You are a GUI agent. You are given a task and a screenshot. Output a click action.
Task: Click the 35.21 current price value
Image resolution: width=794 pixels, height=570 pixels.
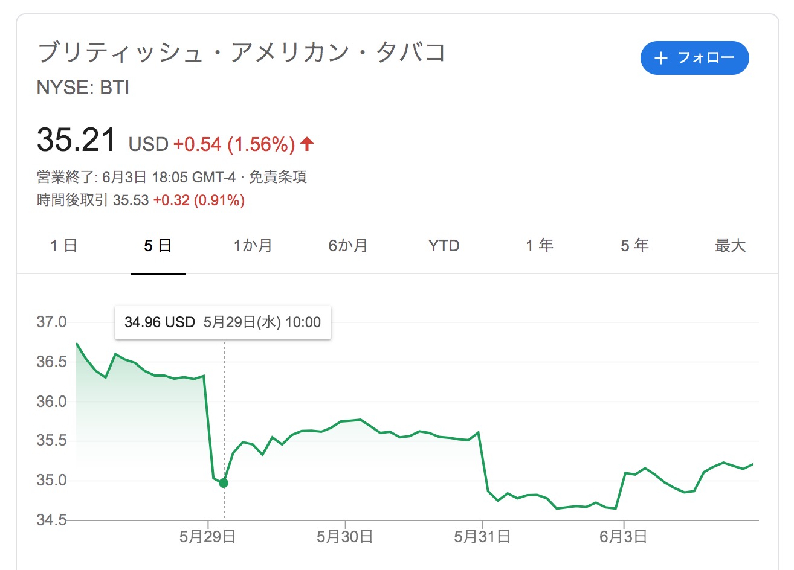click(76, 139)
